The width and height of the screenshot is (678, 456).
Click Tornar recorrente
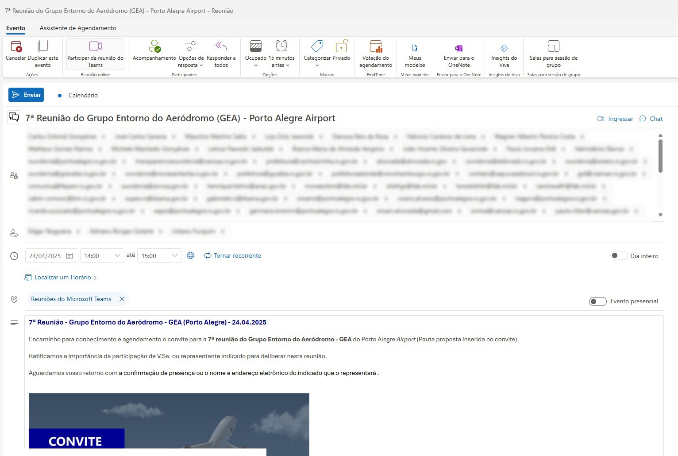232,255
